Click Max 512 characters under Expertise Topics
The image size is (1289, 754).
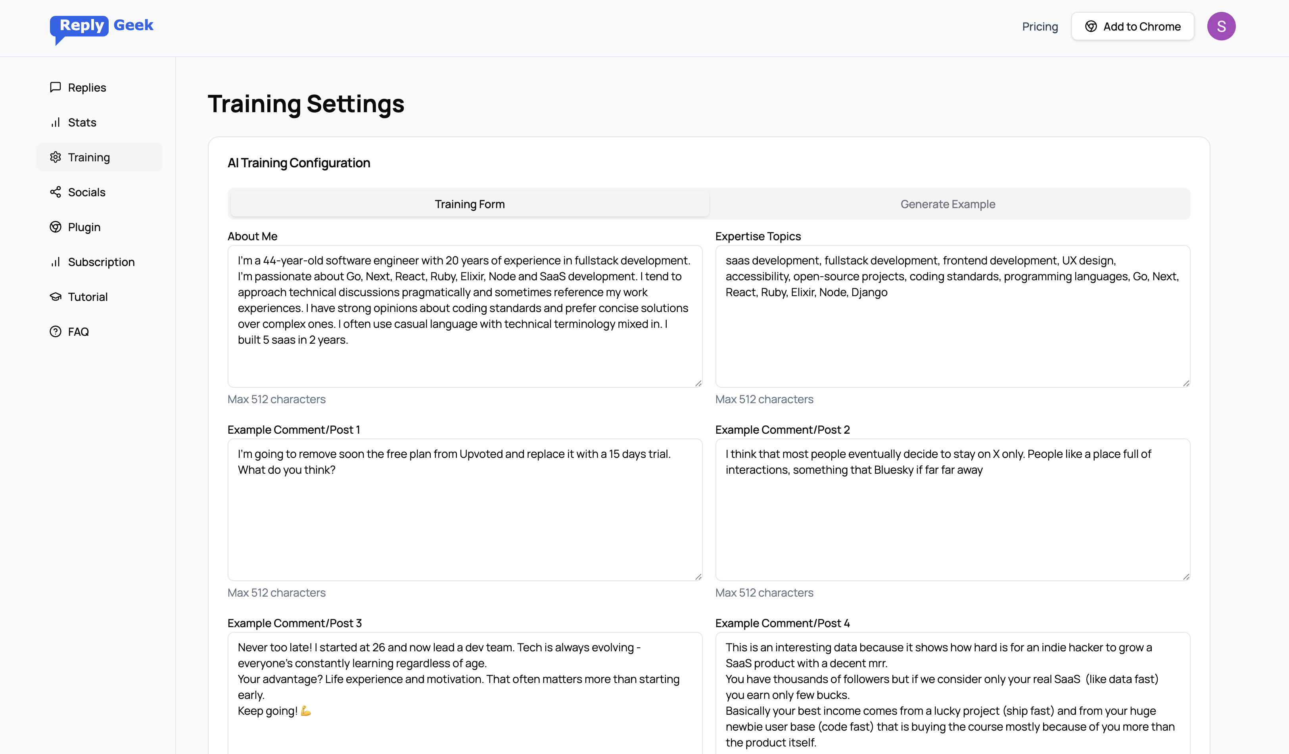pos(764,399)
